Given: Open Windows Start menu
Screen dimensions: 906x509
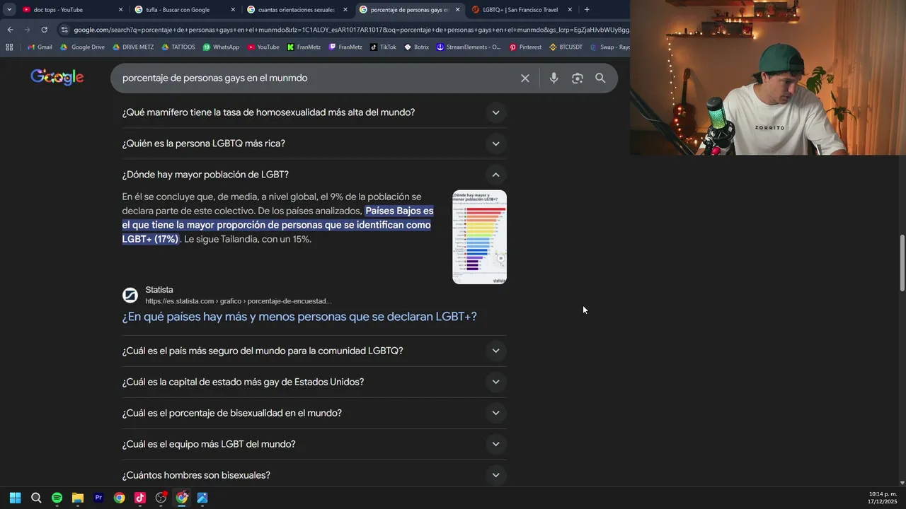Looking at the screenshot, I should point(16,498).
